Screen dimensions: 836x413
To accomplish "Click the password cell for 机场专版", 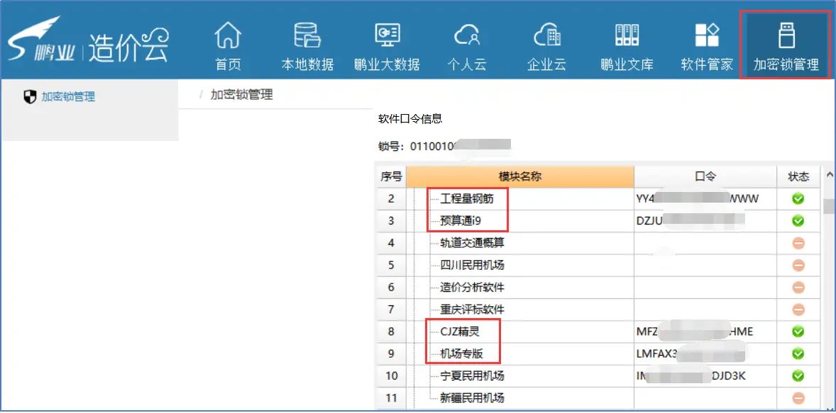I will [x=705, y=353].
